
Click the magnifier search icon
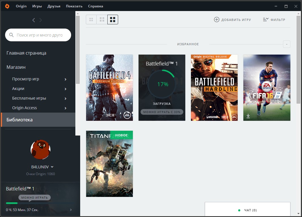(11, 35)
